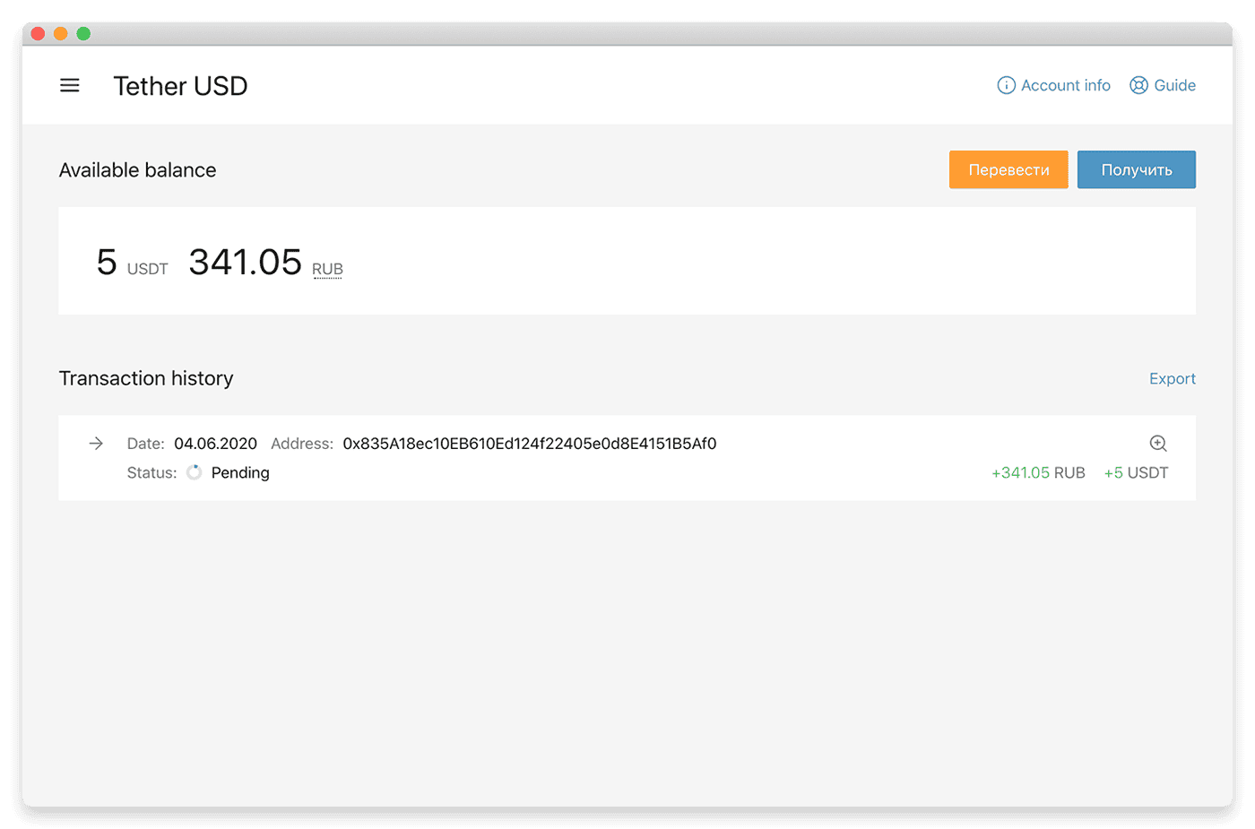
Task: Click the 341.05 balance value
Action: [x=245, y=262]
